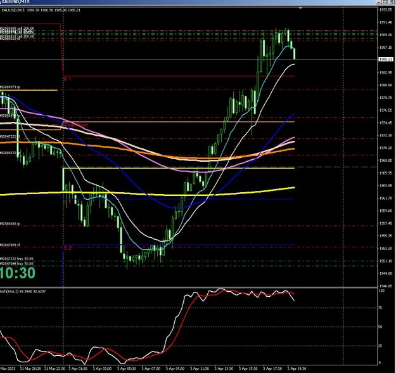This screenshot has width=396, height=373.
Task: Select the S2 support level label
Action: (67, 248)
